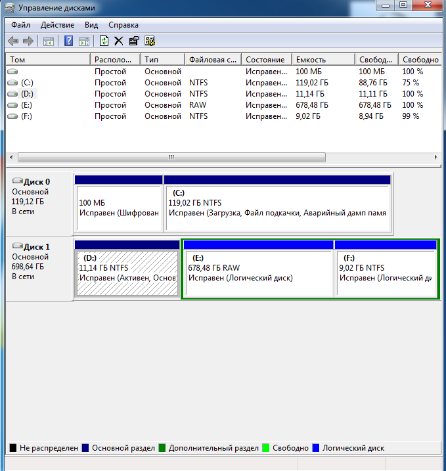The height and width of the screenshot is (471, 446).
Task: Click the blue Логический диск legend swatch
Action: (x=316, y=448)
